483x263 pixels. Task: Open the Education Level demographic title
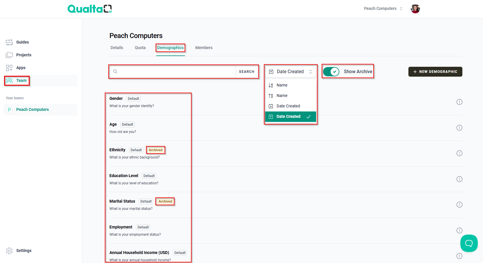click(124, 176)
